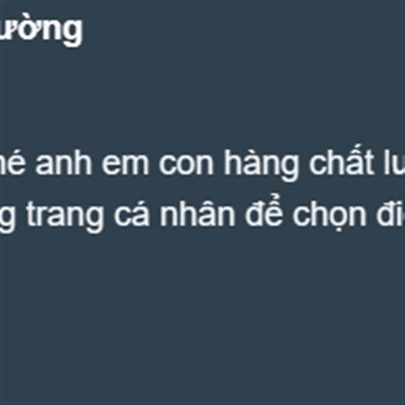Screen dimensions: 405x405
Task: Click the word "hàng" in first line
Action: tap(261, 165)
